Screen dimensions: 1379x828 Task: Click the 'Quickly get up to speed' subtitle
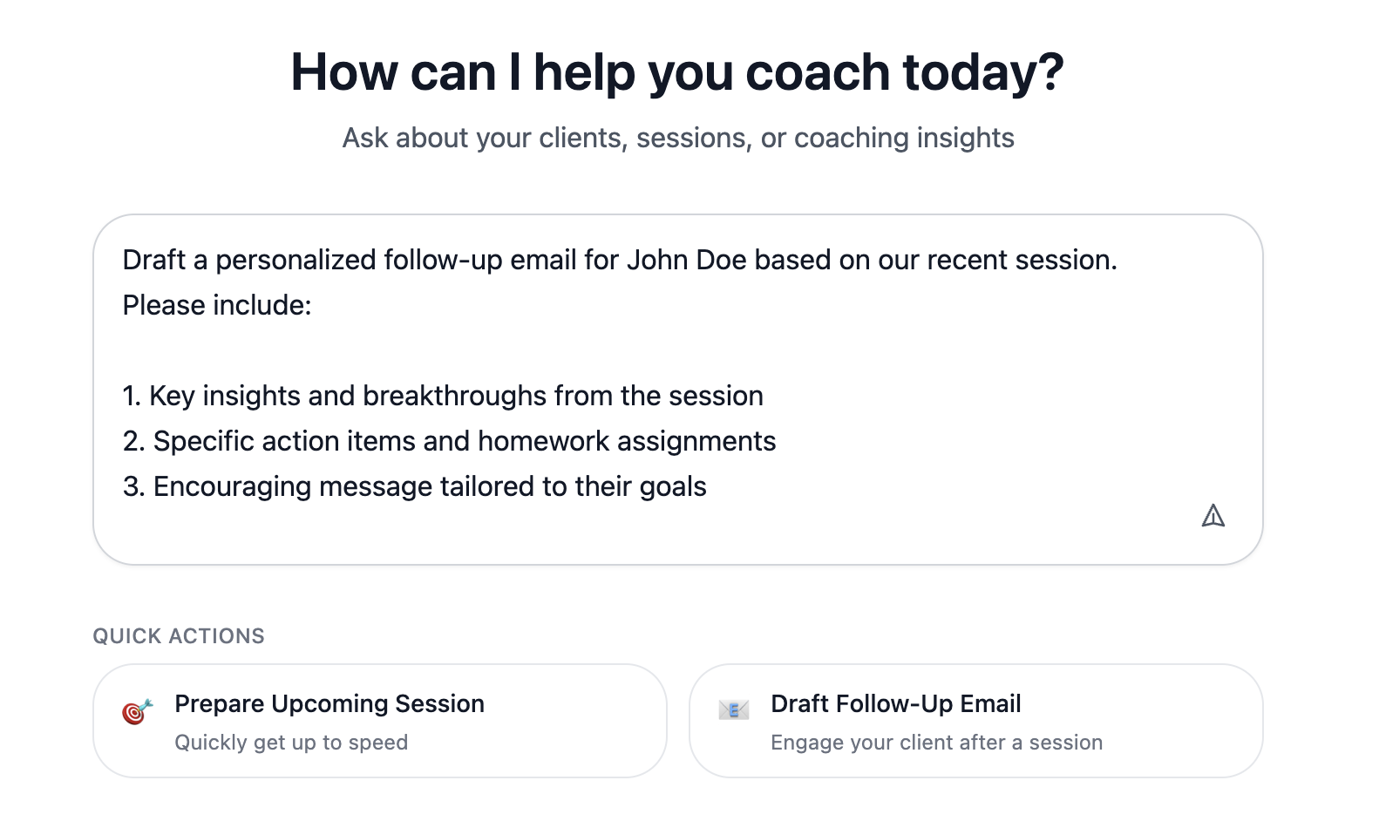click(x=291, y=743)
